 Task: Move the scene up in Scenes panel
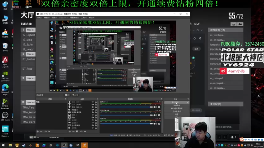pyautogui.click(x=46, y=131)
